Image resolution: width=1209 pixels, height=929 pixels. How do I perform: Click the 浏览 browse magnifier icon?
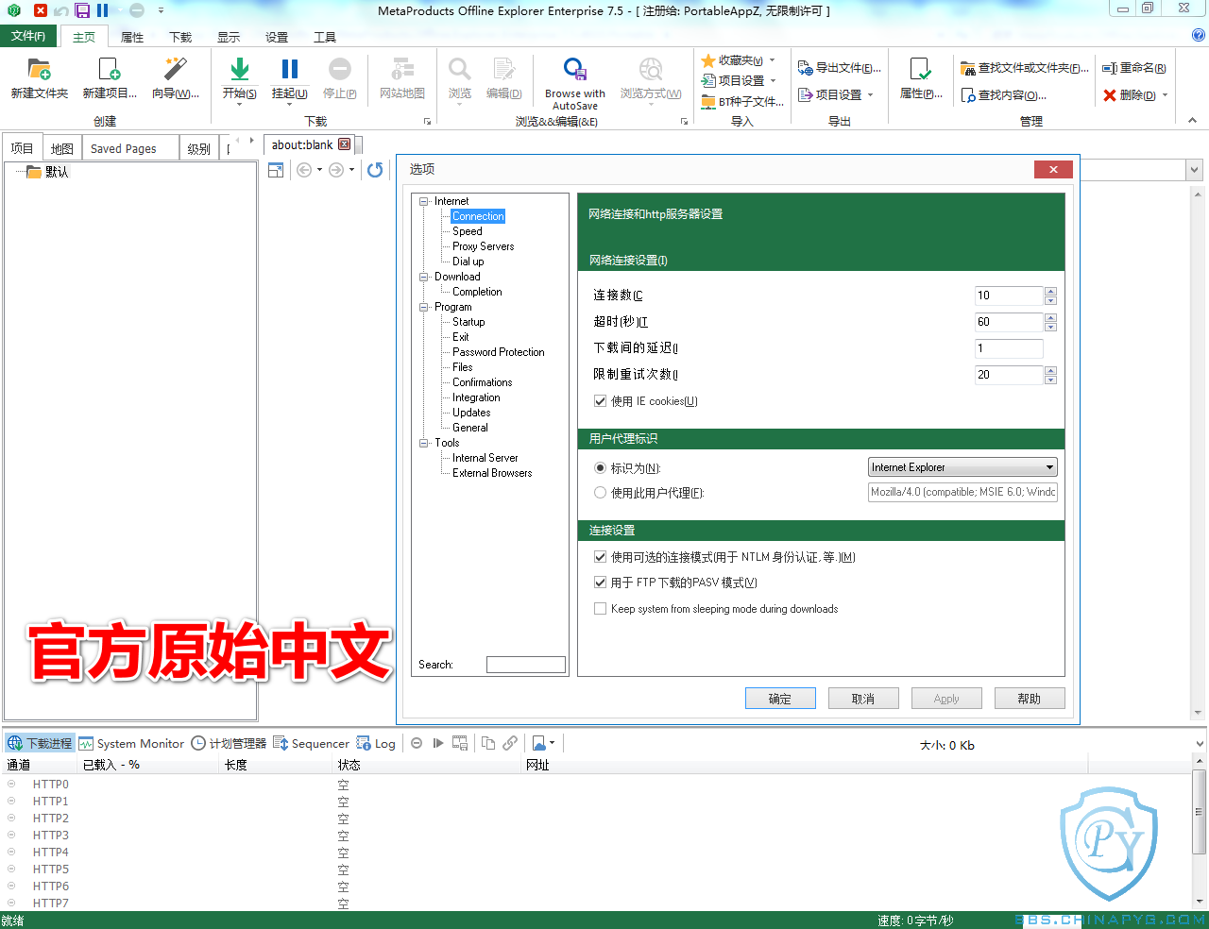coord(460,69)
